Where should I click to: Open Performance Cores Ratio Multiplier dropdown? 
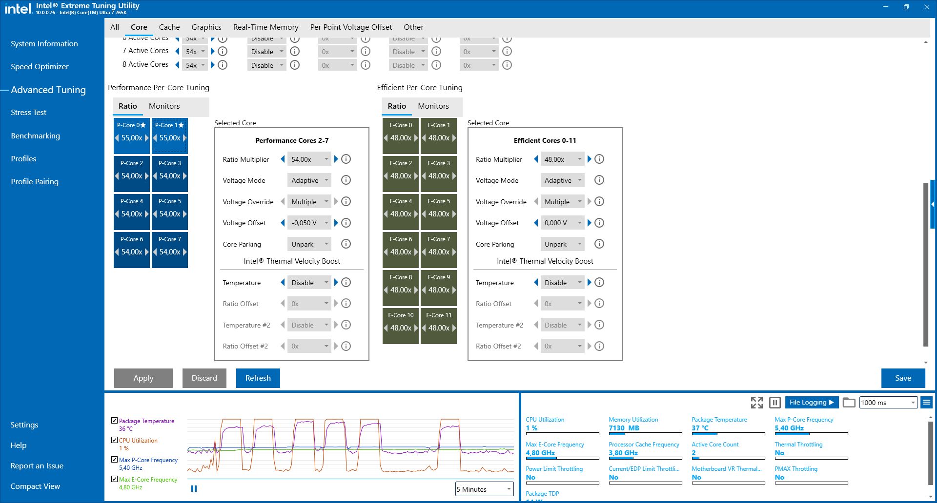309,159
